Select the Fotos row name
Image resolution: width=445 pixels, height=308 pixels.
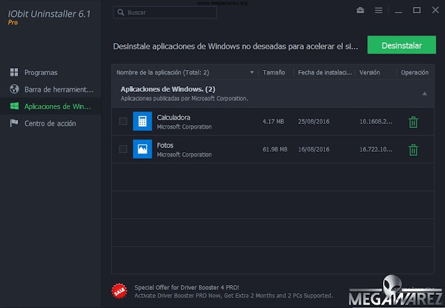165,145
